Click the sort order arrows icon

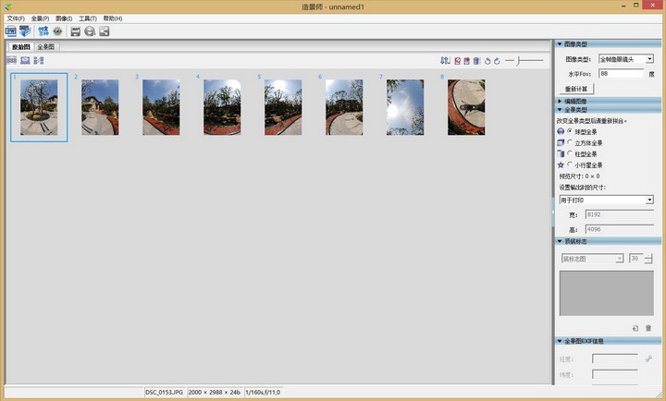tap(445, 61)
